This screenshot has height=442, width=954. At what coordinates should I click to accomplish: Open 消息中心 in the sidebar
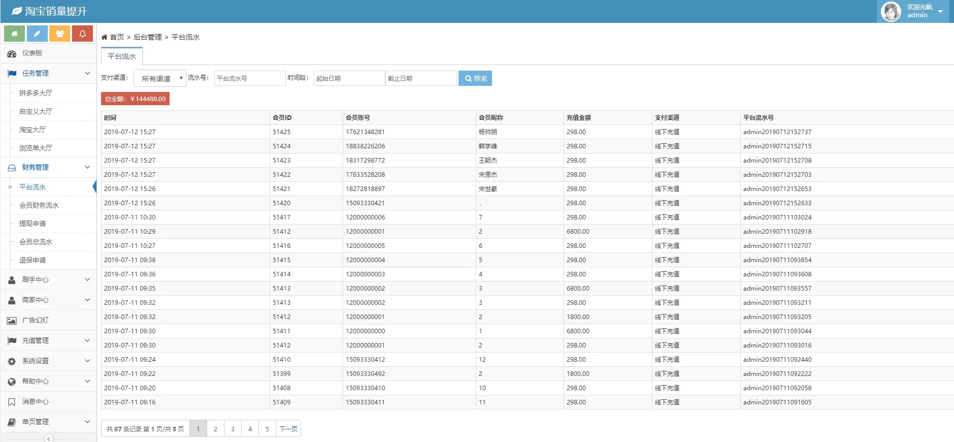click(x=35, y=402)
